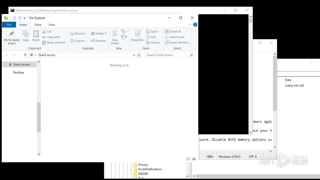Click search magnifier in Quick access box

click(x=191, y=55)
